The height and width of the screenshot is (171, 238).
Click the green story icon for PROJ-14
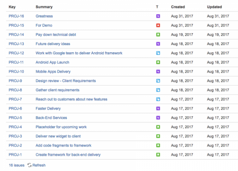[x=158, y=34]
